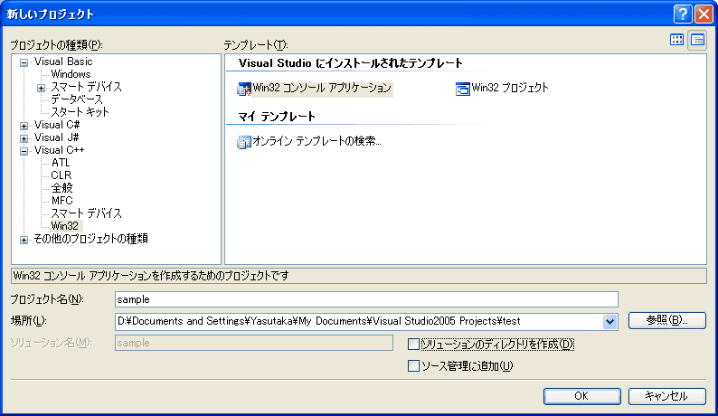Select the Visual C++ label
Image resolution: width=718 pixels, height=416 pixels.
(59, 150)
